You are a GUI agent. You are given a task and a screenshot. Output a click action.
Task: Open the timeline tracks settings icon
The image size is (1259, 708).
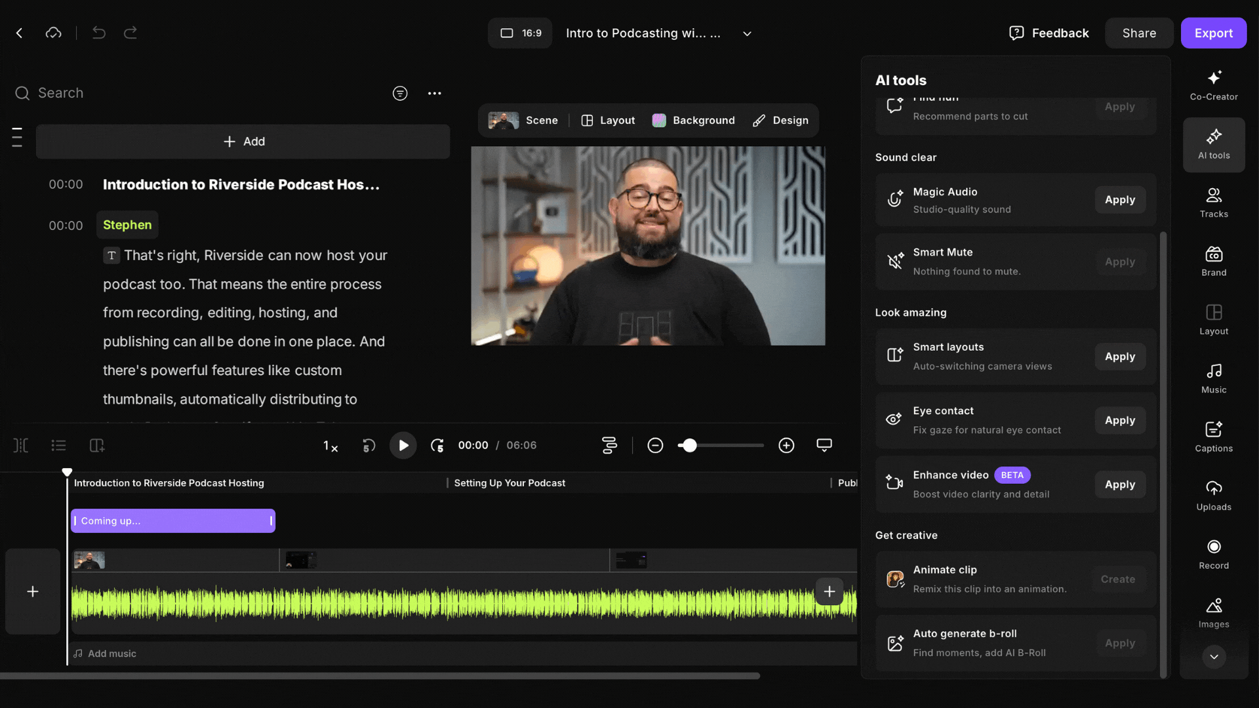click(609, 446)
